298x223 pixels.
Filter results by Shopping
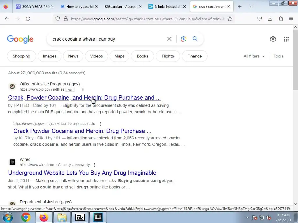point(22,56)
